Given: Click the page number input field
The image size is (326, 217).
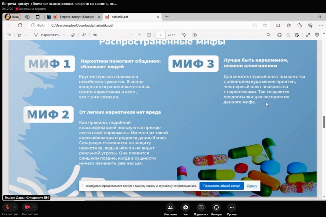Looking at the screenshot, I should pyautogui.click(x=161, y=35).
